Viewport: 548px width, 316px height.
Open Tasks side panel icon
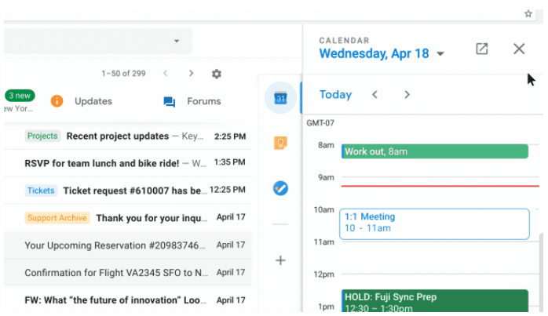(x=280, y=188)
